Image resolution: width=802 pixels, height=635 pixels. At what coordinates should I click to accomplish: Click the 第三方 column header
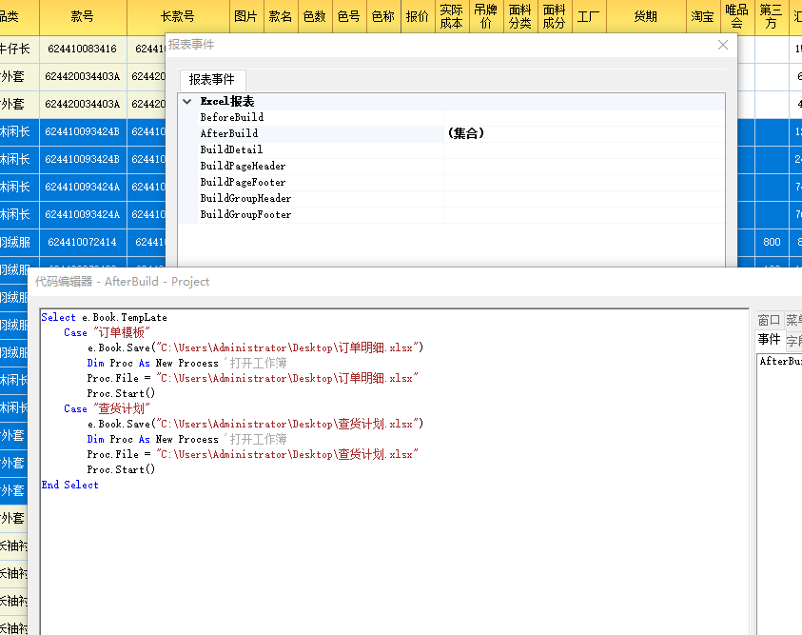(772, 17)
